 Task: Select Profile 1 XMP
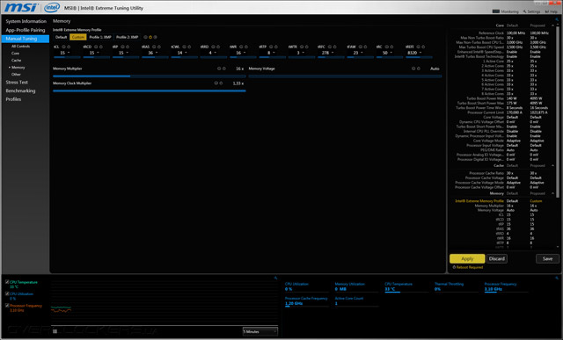tap(100, 37)
